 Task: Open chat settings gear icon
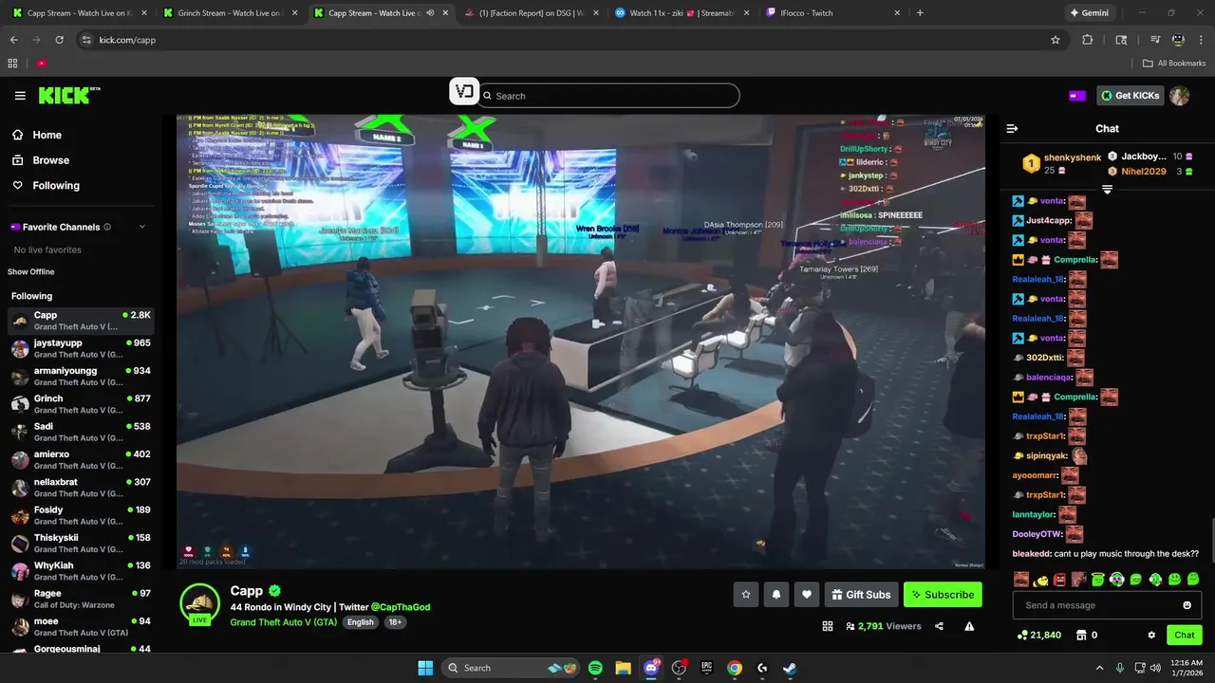pos(1151,635)
